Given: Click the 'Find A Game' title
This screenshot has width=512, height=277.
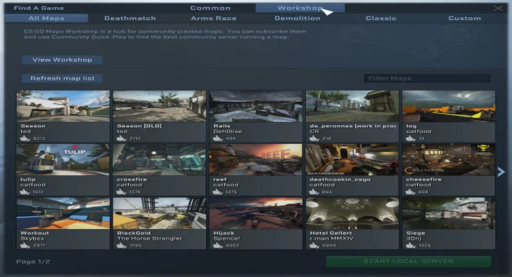Looking at the screenshot, I should pyautogui.click(x=39, y=8).
